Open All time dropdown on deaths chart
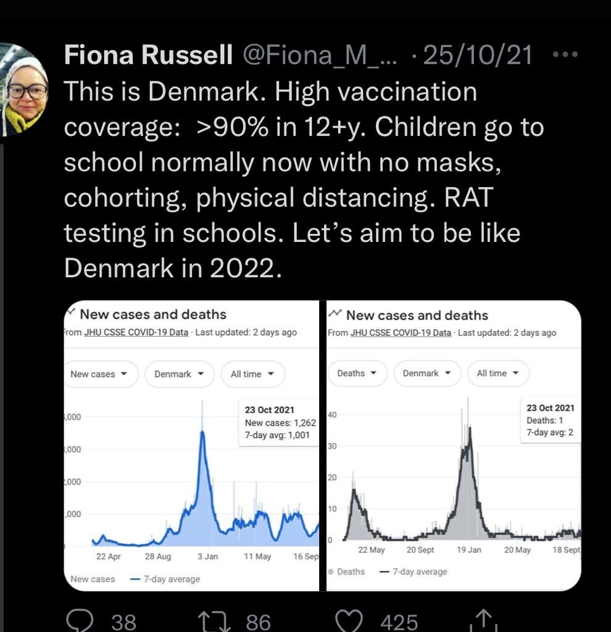611x632 pixels. pyautogui.click(x=497, y=373)
